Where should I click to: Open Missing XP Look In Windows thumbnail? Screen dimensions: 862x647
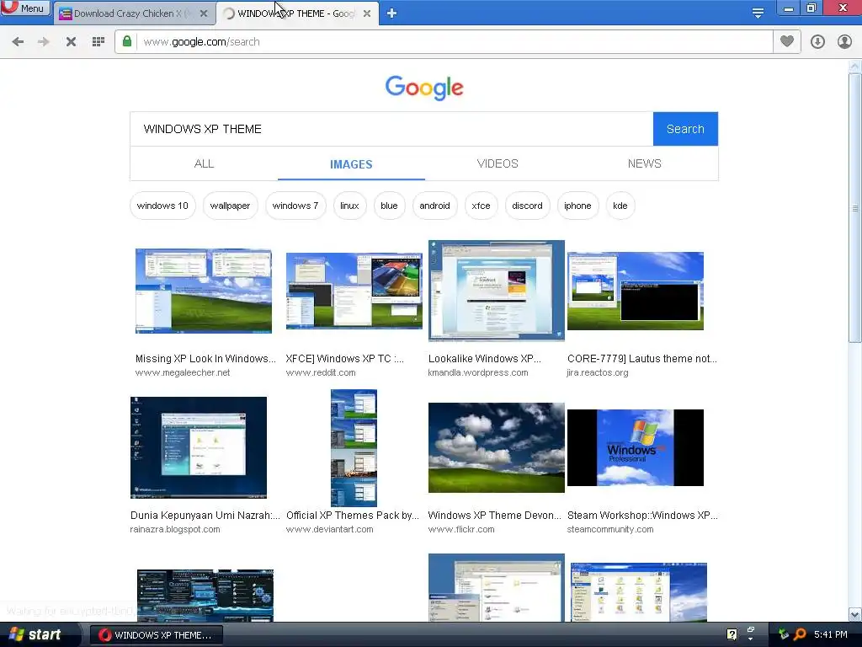click(204, 291)
